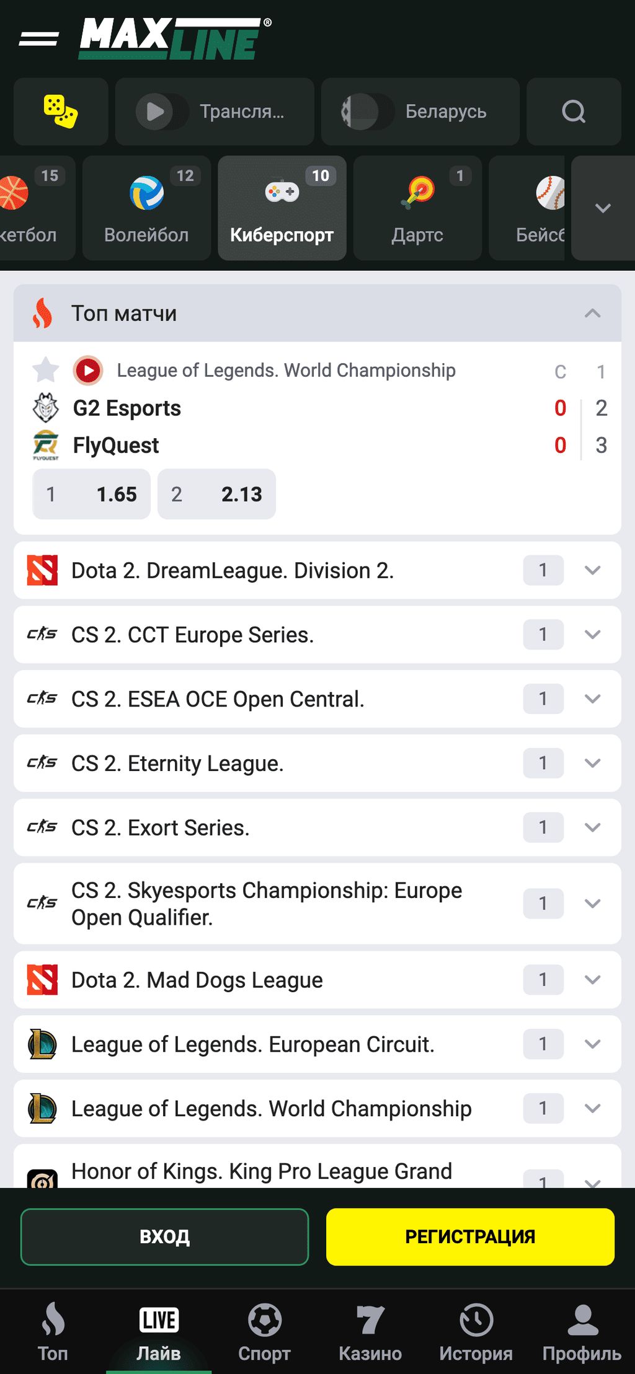Favorite the G2 Esports match star

[x=46, y=371]
